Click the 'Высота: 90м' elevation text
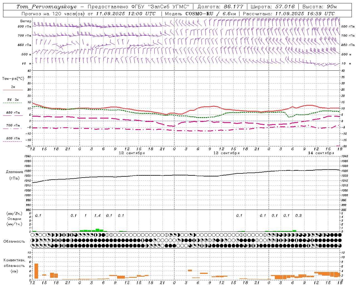The height and width of the screenshot is (285, 356). (x=319, y=7)
